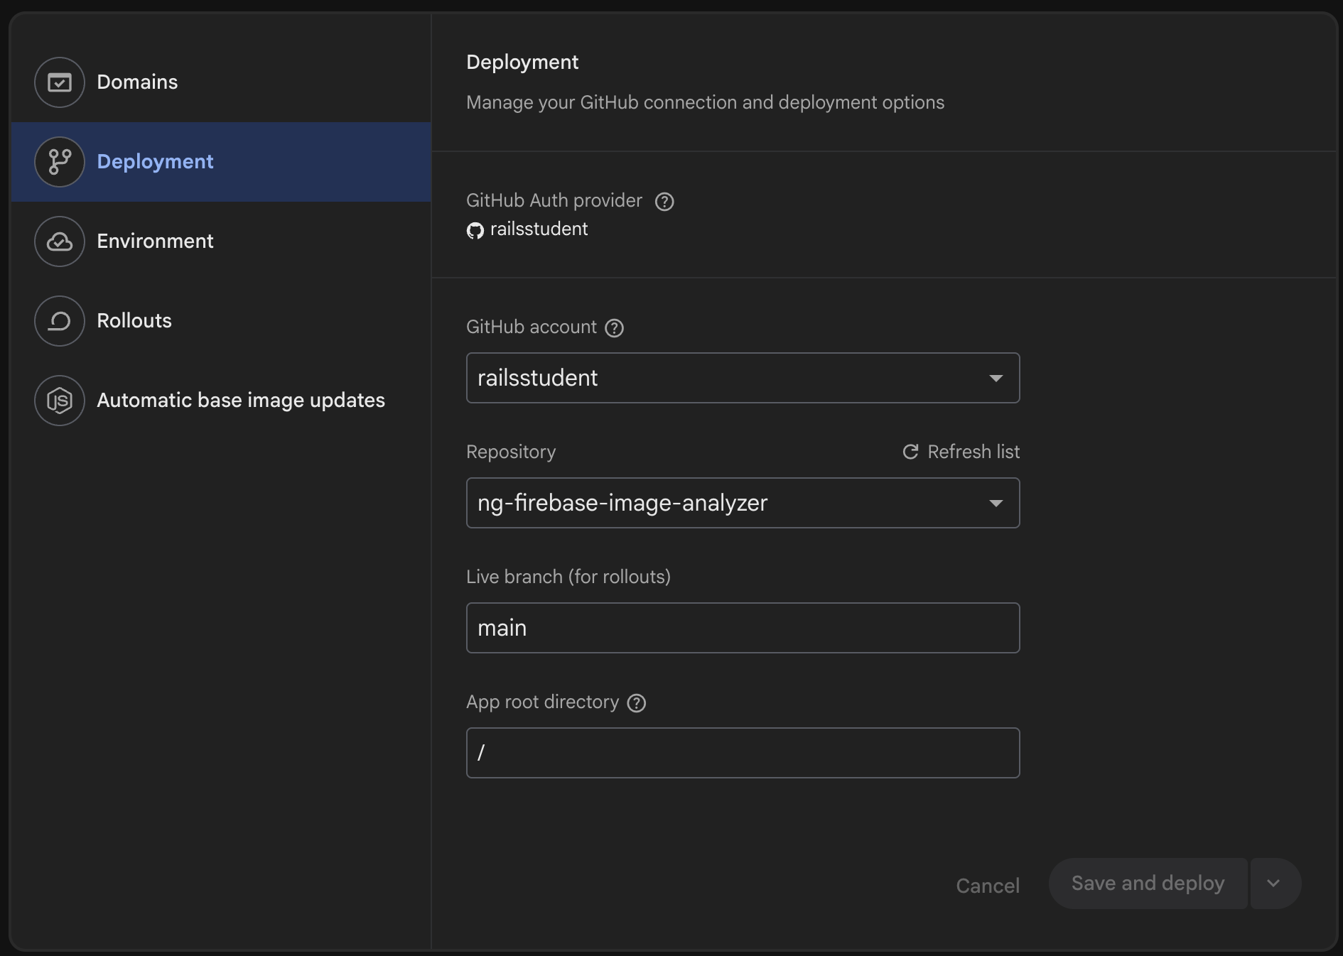This screenshot has height=956, width=1343.
Task: Open help for GitHub account
Action: (614, 328)
